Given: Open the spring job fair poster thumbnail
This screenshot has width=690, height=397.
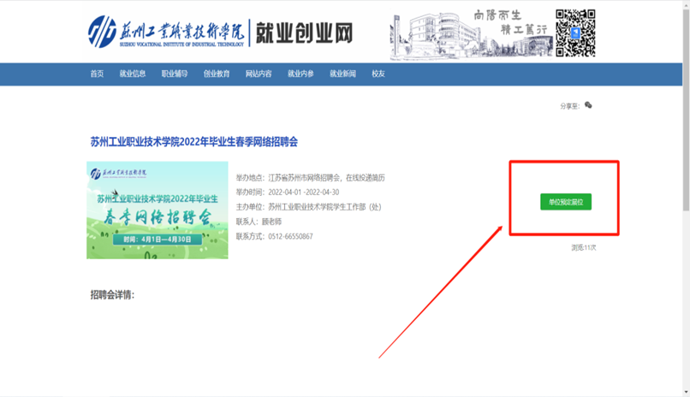Looking at the screenshot, I should (x=158, y=210).
